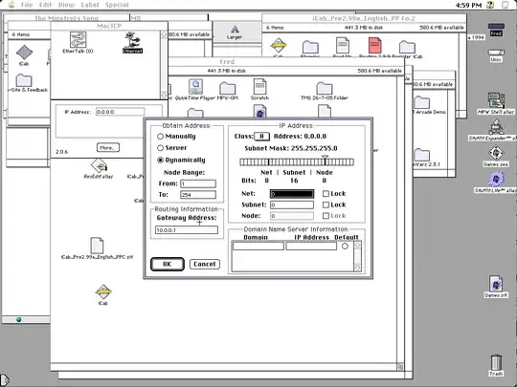Select the red Readme 2.9.9 document icon

pos(374,46)
